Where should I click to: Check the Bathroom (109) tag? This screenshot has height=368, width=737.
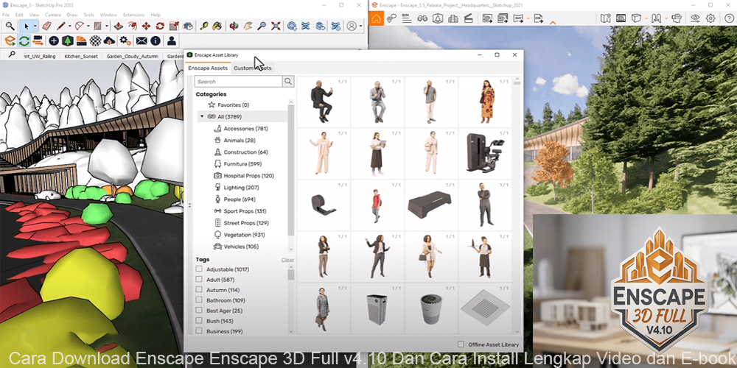click(x=199, y=300)
